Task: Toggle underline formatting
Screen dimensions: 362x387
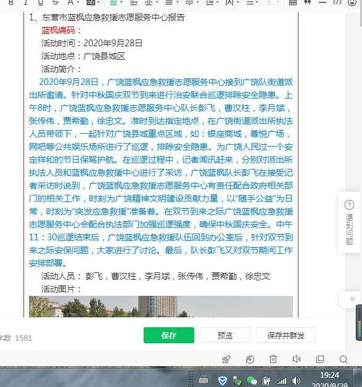Action: (41, 2)
